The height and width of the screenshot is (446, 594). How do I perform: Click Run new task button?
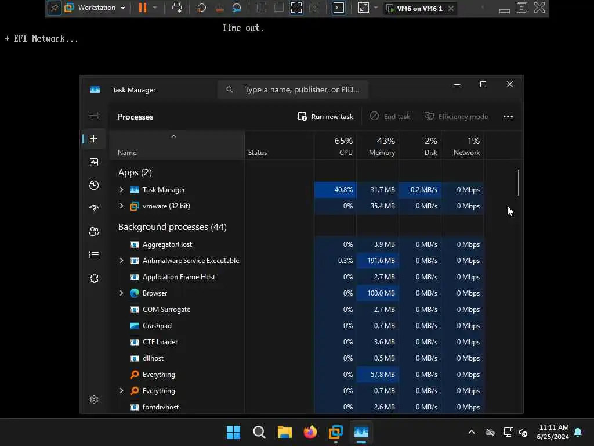coord(325,116)
